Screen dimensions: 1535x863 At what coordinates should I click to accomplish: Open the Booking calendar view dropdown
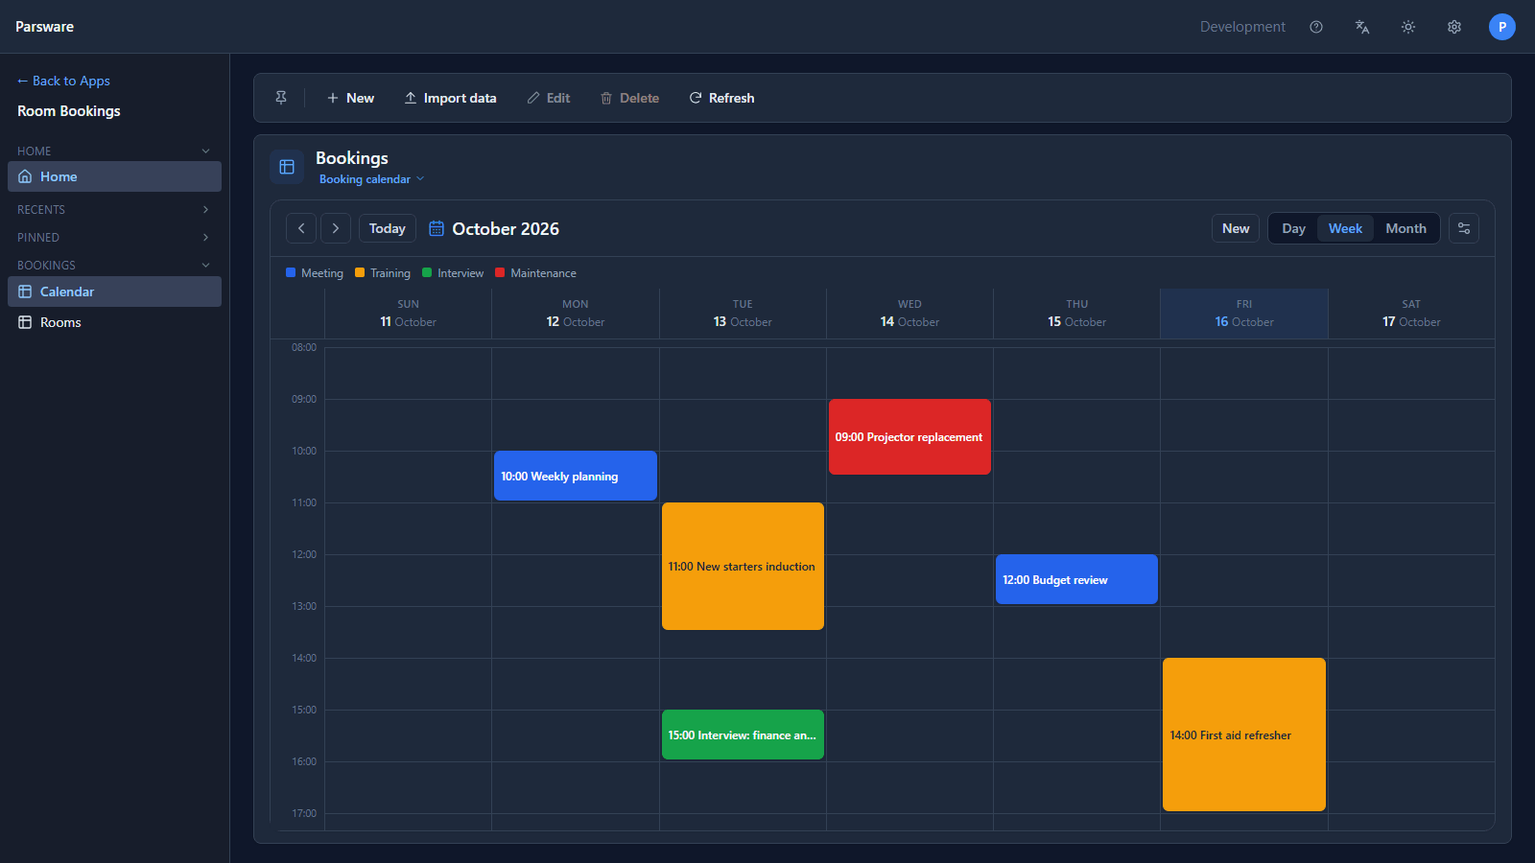(371, 179)
